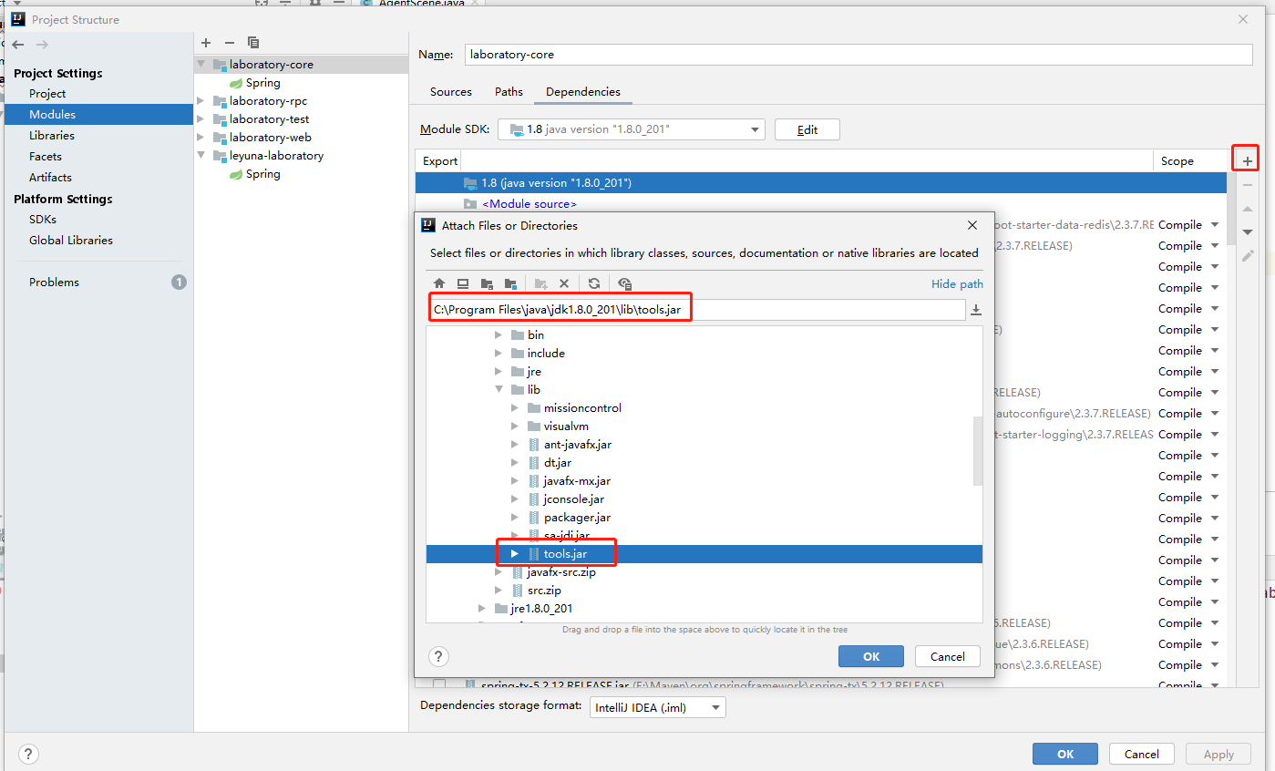Viewport: 1275px width, 771px height.
Task: Click file tree vertical scrollbar
Action: (978, 451)
